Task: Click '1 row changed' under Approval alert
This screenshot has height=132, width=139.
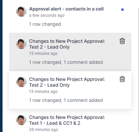Action: 45,24
